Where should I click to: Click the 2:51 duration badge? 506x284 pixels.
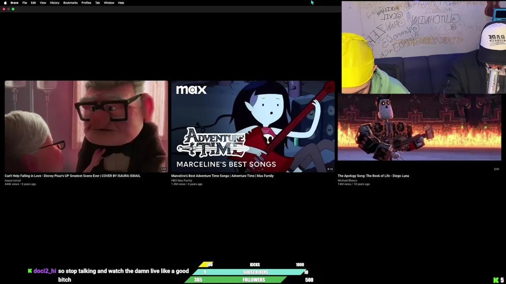tap(497, 169)
